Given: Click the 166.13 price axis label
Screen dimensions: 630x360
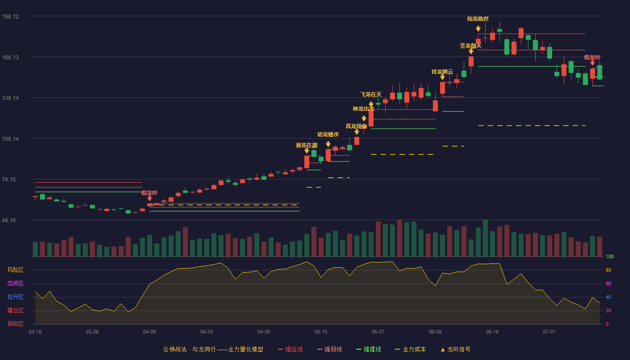Looking at the screenshot, I should (10, 57).
